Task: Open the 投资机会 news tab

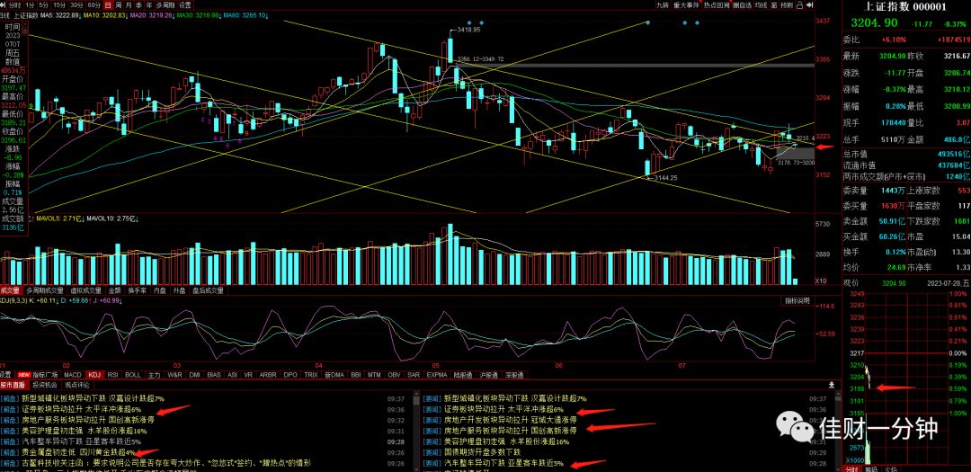Action: click(x=47, y=385)
